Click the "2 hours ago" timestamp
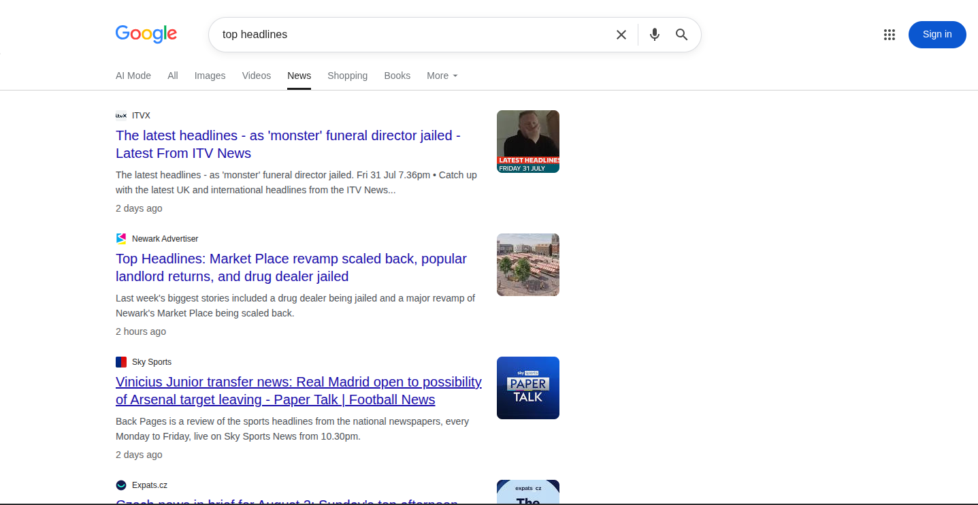 click(x=141, y=331)
